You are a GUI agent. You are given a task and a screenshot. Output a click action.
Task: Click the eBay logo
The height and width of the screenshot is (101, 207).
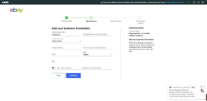pos(16,10)
